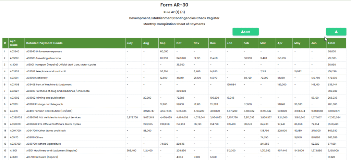Click the A03408 Rent of Machine & Equipment row

click(x=49, y=84)
